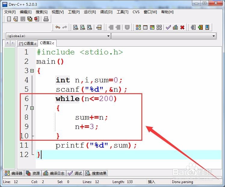
Task: Open the (globals) scope dropdown
Action: coord(109,36)
